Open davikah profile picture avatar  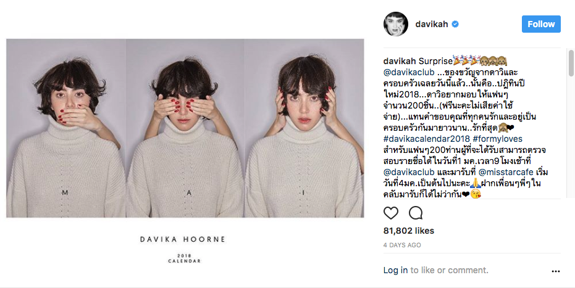pyautogui.click(x=396, y=24)
